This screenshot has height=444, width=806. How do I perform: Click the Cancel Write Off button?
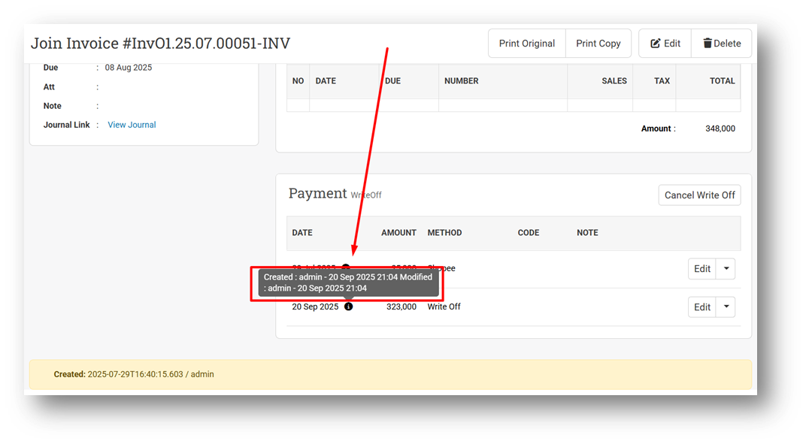(699, 195)
